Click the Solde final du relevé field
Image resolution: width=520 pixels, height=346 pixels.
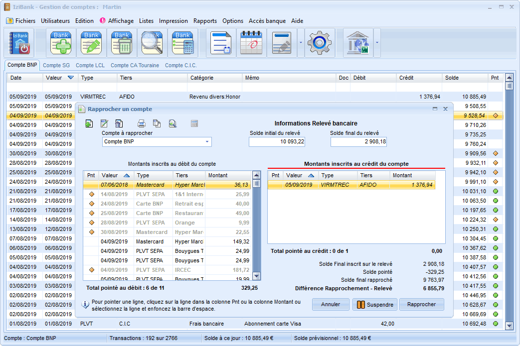(358, 142)
